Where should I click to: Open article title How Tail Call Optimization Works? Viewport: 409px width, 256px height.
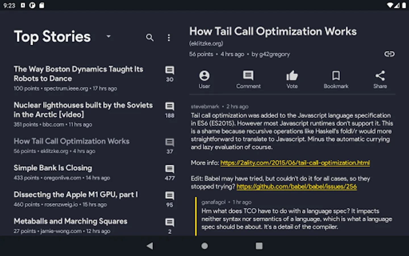tap(273, 31)
